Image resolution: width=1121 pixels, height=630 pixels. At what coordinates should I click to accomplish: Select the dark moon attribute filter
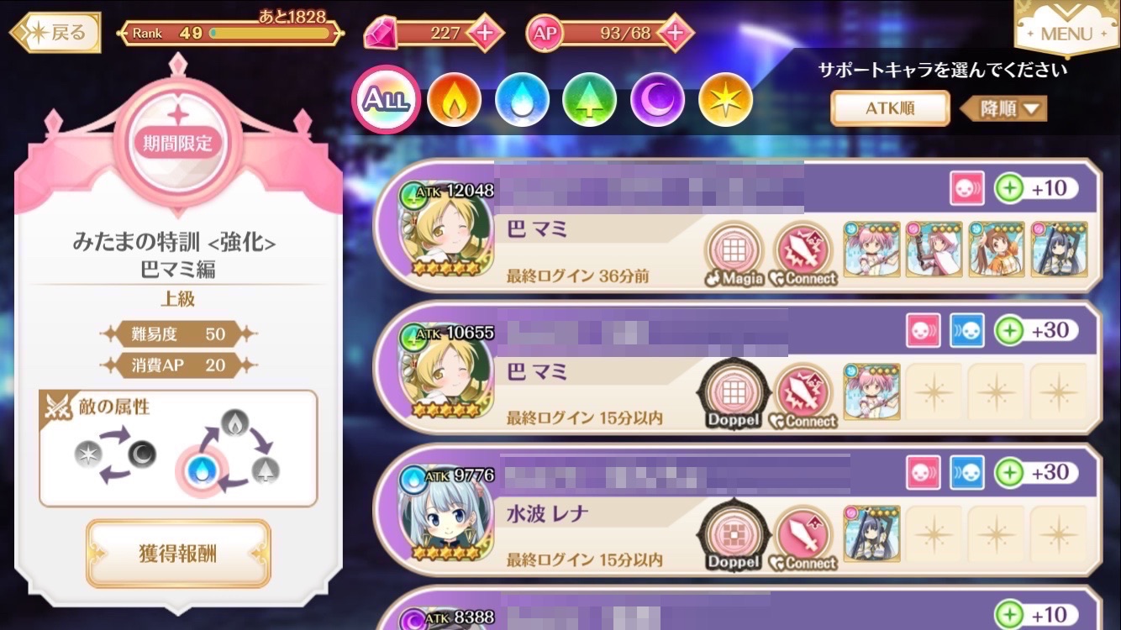pos(658,100)
